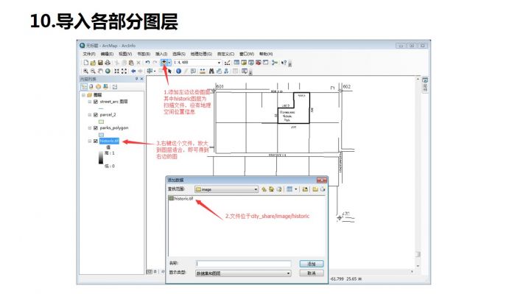The width and height of the screenshot is (523, 294).
Task: Click the Undo arrow icon
Action: [147, 63]
